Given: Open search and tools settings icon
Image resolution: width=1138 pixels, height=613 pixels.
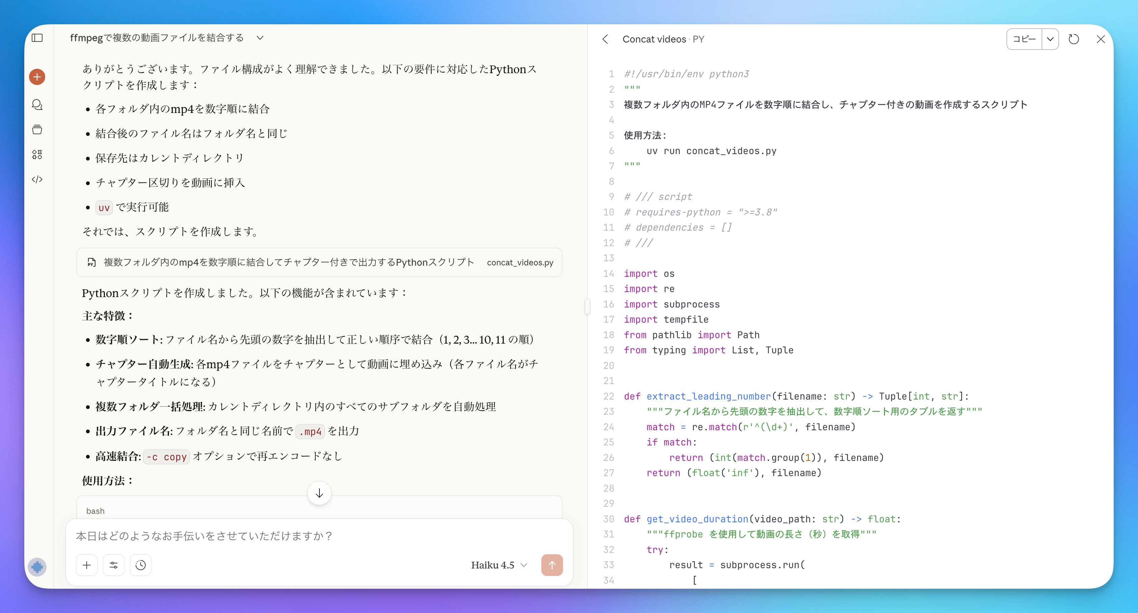Looking at the screenshot, I should [114, 565].
